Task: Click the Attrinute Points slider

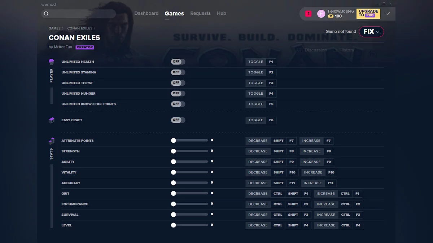Action: pyautogui.click(x=190, y=141)
